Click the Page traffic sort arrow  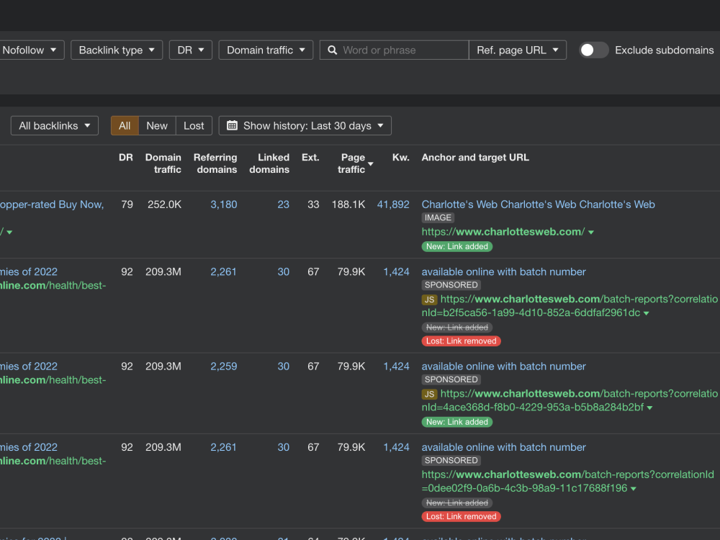click(x=371, y=164)
